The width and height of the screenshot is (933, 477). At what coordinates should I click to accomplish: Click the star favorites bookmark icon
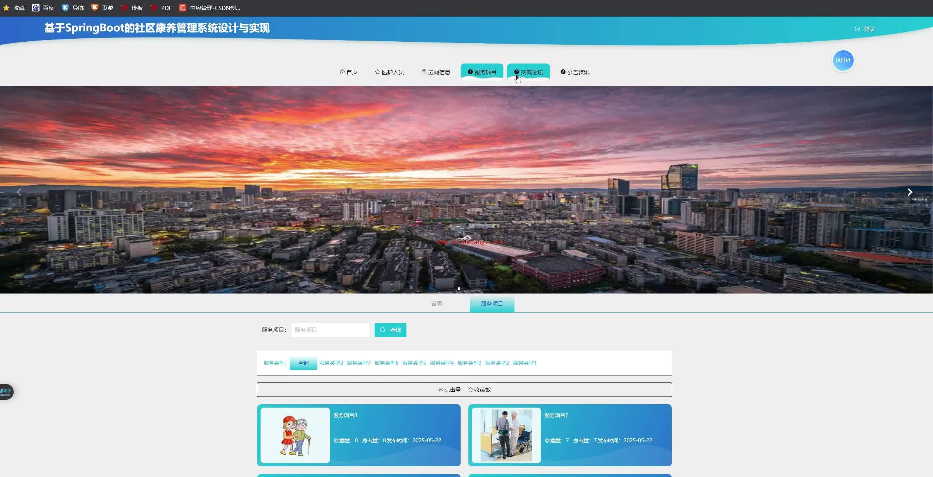click(x=6, y=8)
